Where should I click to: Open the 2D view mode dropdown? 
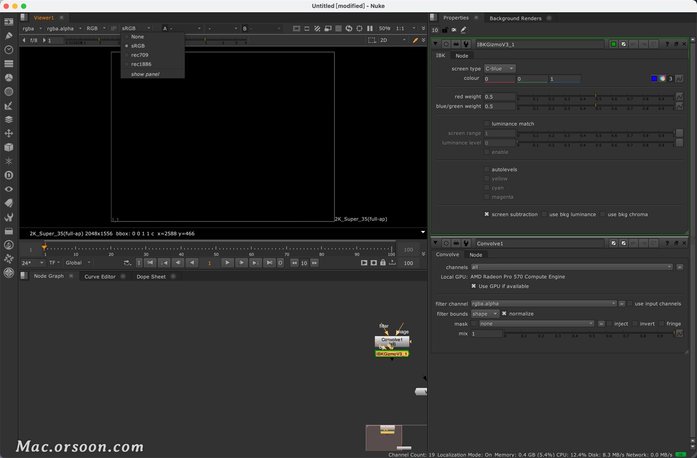[x=393, y=40]
